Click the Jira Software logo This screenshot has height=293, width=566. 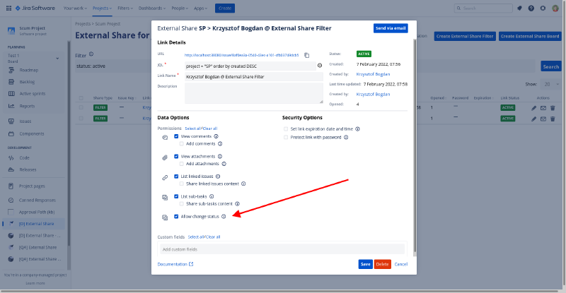[x=35, y=8]
